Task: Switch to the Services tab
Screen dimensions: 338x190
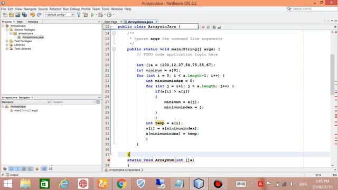Action: click(33, 22)
